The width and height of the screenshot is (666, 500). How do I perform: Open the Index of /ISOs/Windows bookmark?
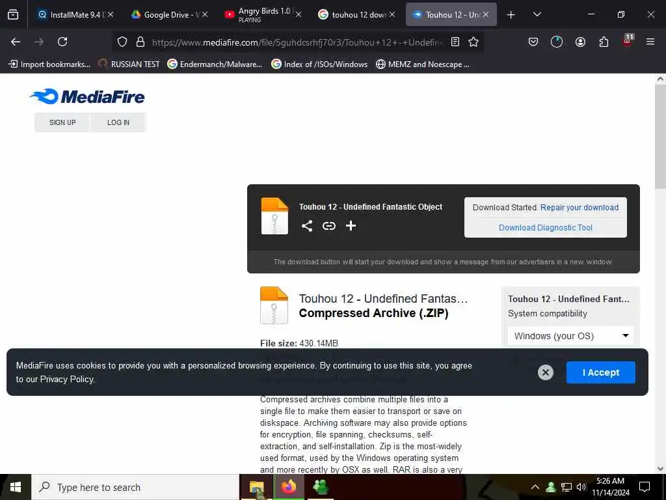coord(319,64)
